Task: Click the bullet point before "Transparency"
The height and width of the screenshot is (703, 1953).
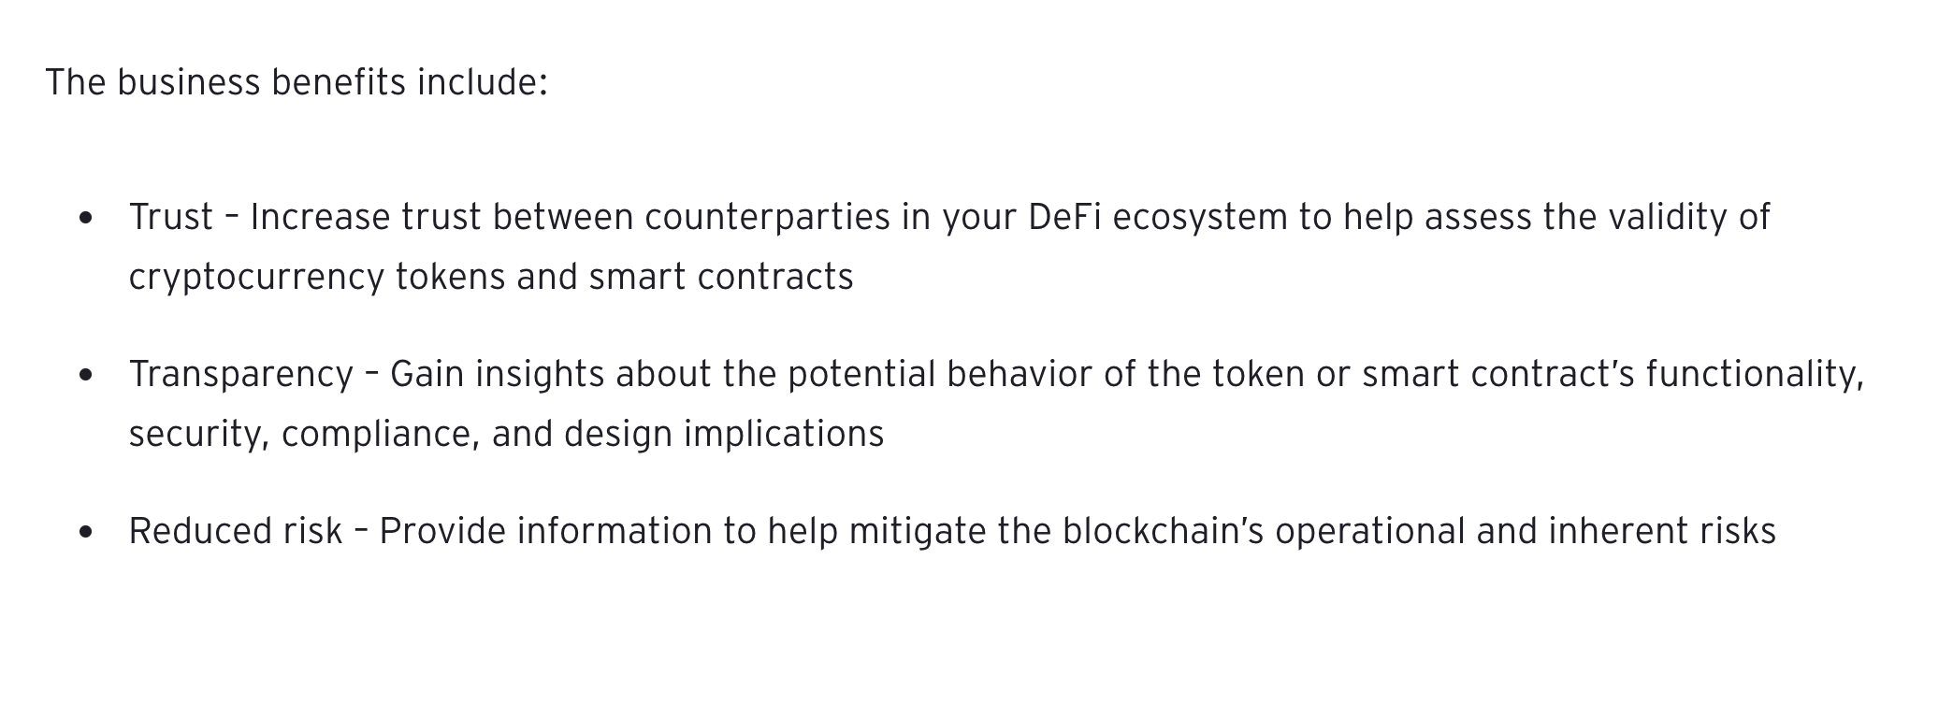Action: (x=87, y=375)
